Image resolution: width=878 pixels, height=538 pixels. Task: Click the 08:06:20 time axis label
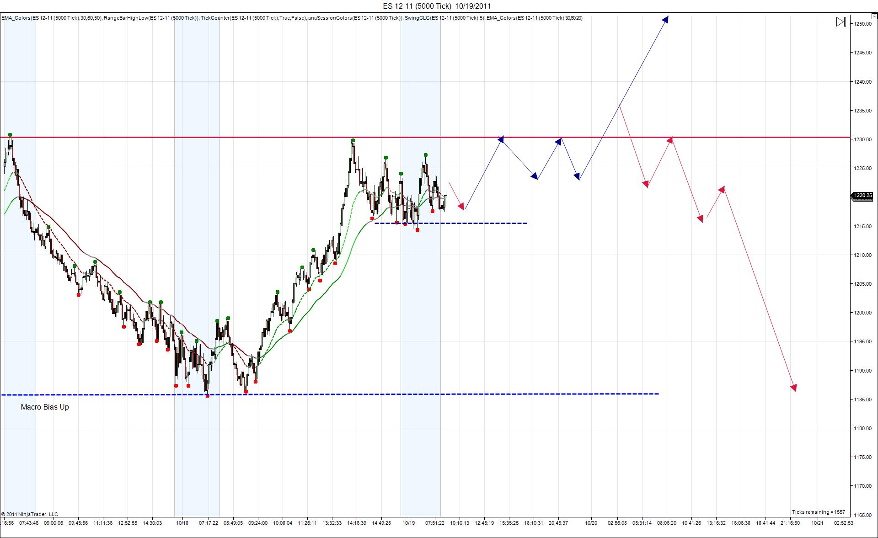tap(667, 523)
